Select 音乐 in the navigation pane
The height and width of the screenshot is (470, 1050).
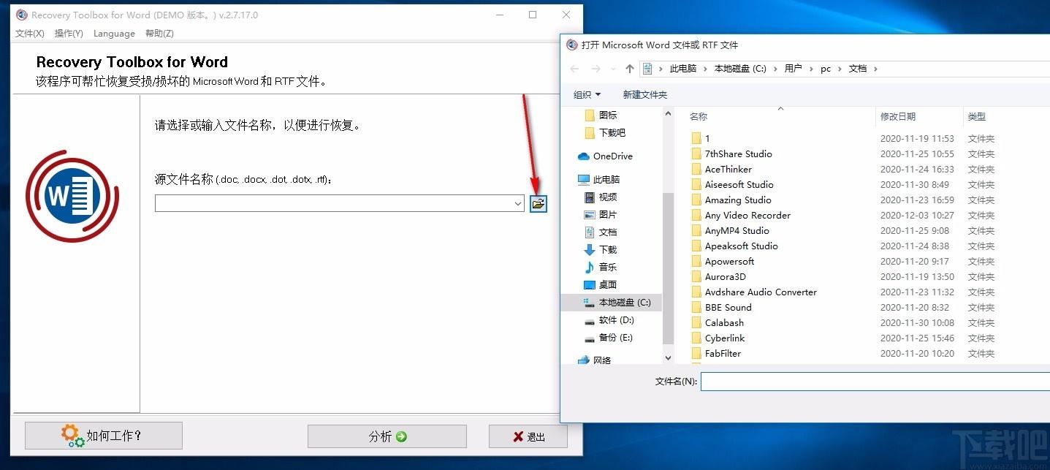tap(608, 268)
